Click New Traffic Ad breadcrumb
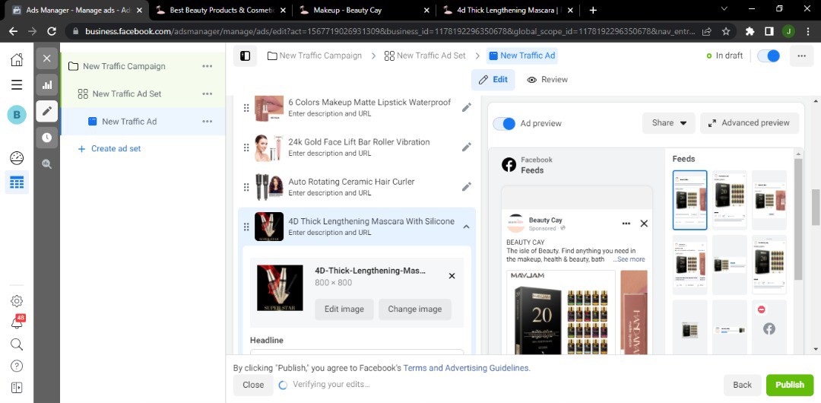 pos(521,56)
